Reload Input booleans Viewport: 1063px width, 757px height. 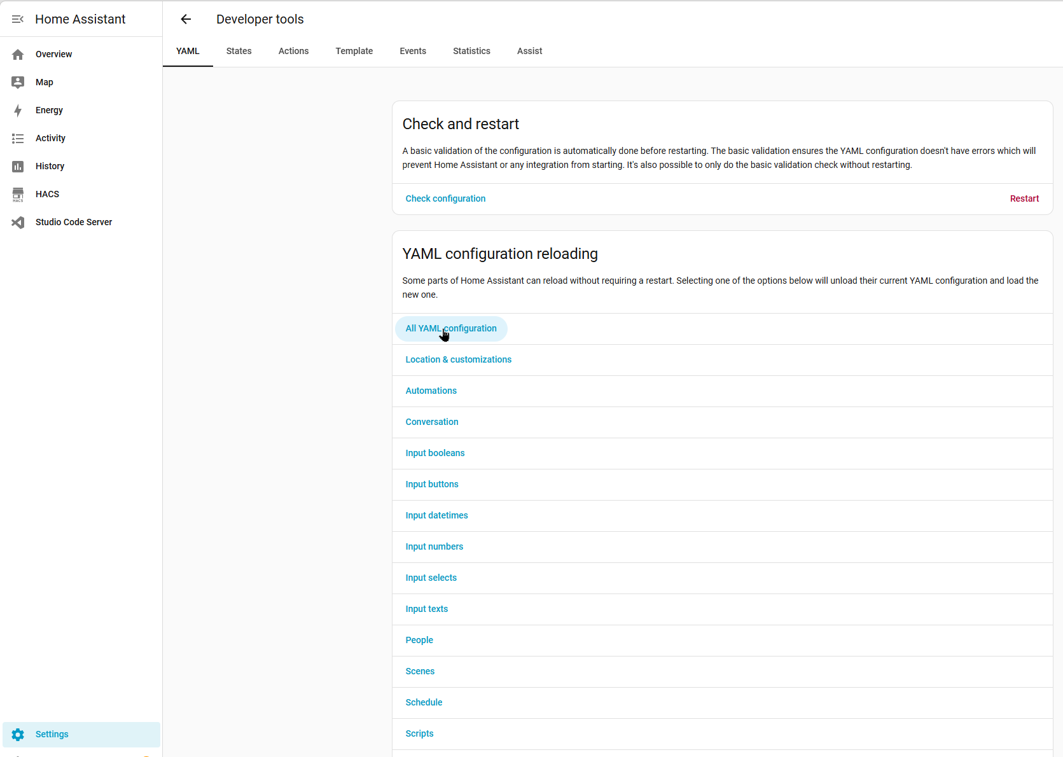[435, 453]
